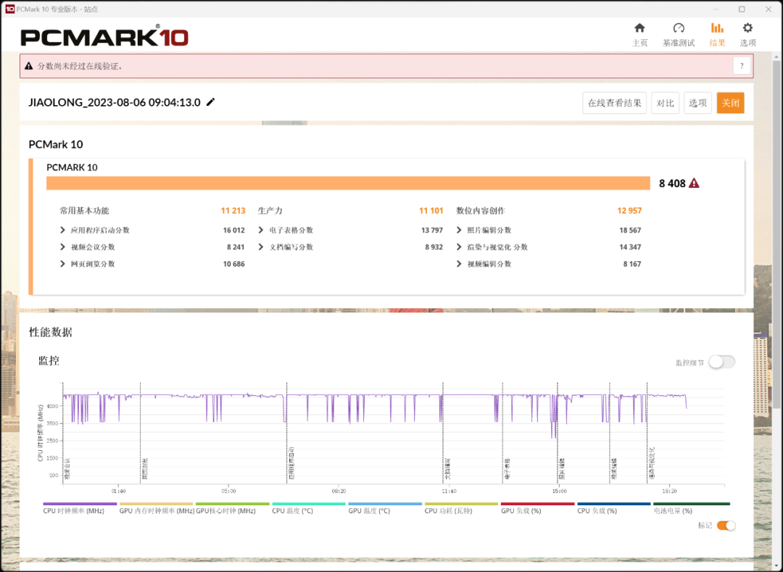Click the question mark help icon in warning banner
Screen dimensions: 783x572
(742, 66)
